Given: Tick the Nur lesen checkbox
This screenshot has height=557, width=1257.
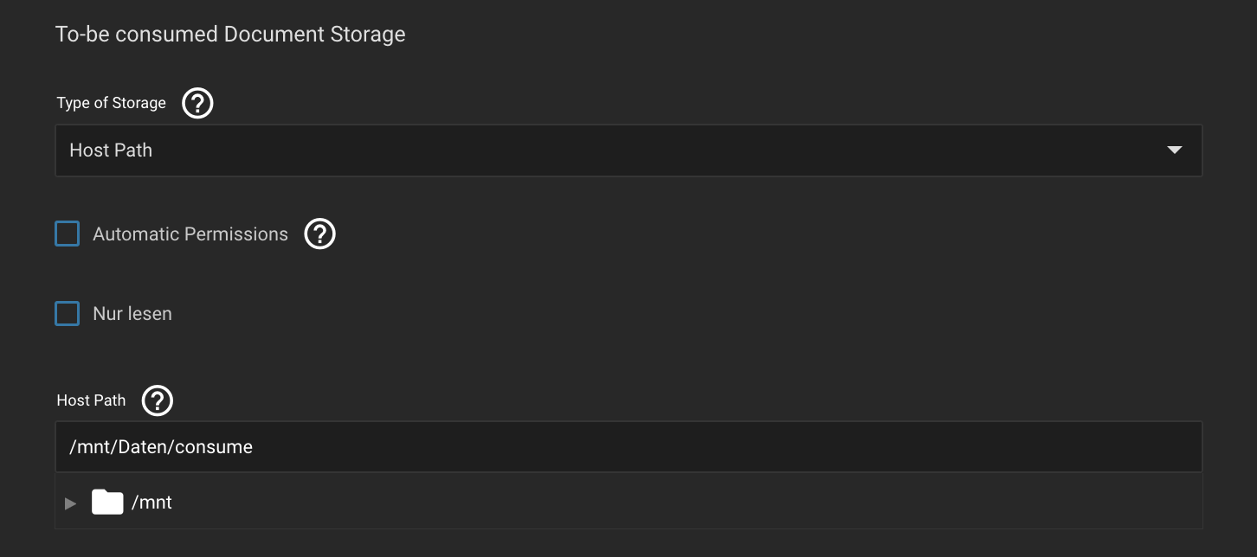Looking at the screenshot, I should tap(68, 313).
